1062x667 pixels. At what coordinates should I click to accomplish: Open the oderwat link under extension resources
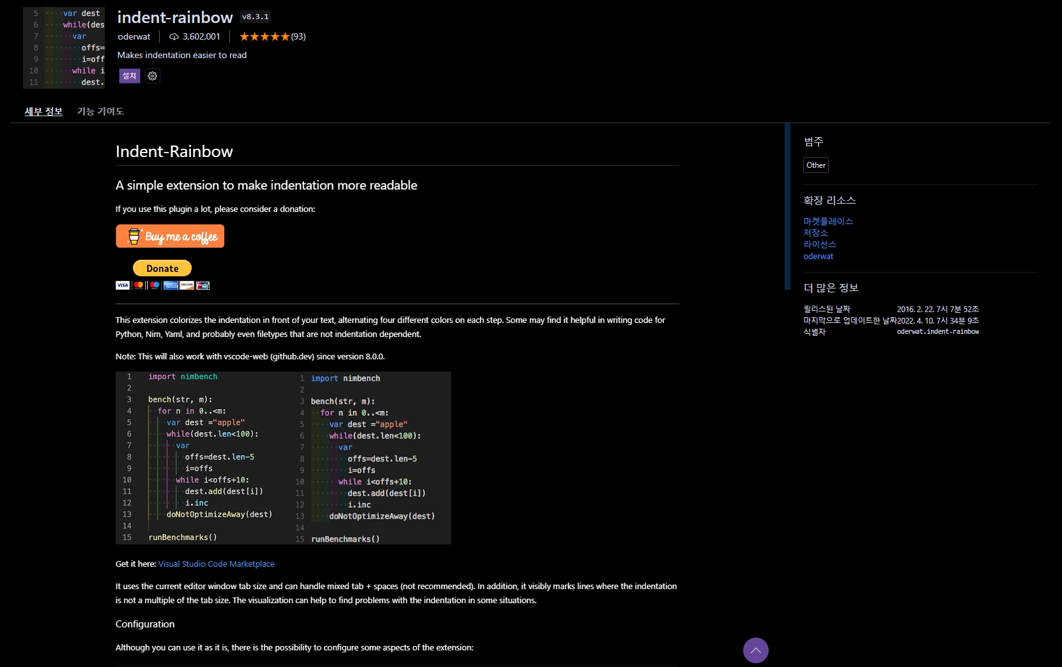point(818,256)
